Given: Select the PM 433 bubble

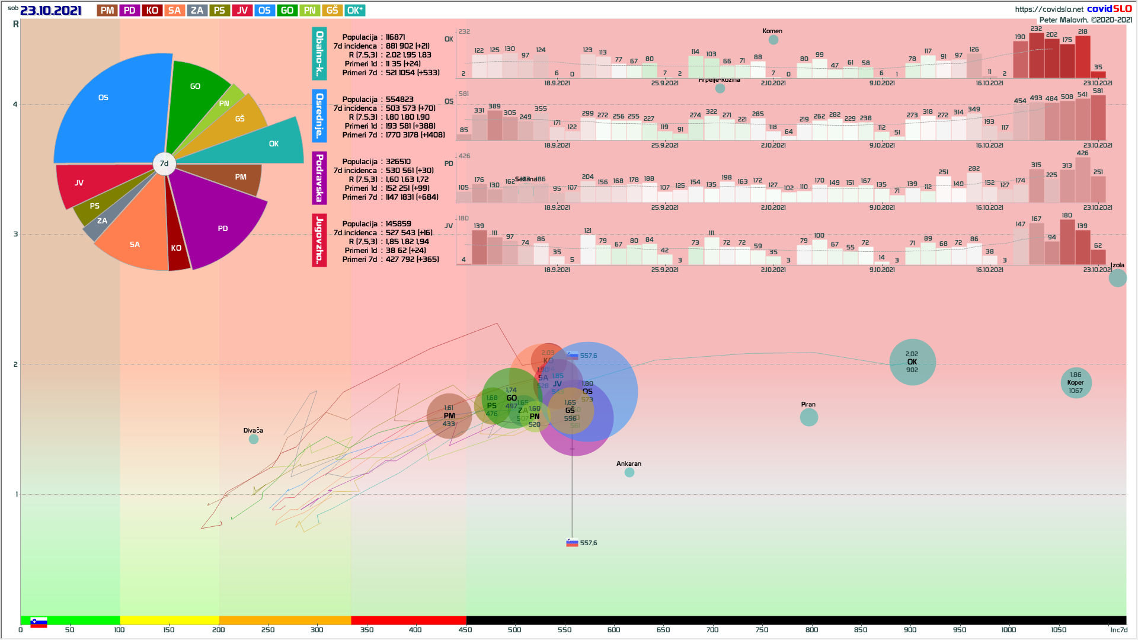Looking at the screenshot, I should pos(449,416).
